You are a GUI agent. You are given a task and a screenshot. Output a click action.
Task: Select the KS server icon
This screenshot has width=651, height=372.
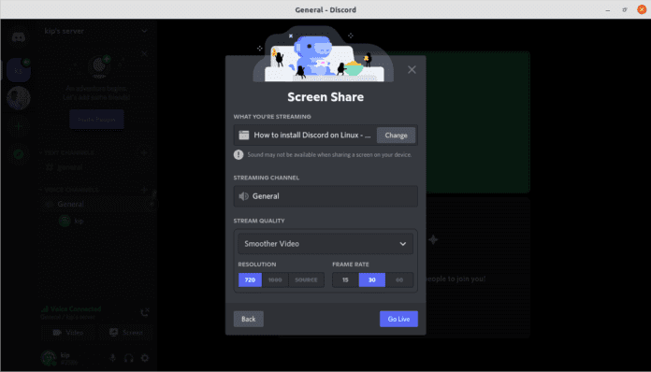(x=19, y=70)
